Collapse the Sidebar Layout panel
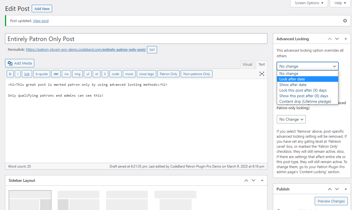Screen dimensions: 352x210 point(262,180)
